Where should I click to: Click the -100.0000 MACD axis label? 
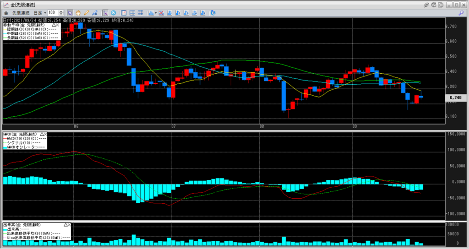pos(455,214)
